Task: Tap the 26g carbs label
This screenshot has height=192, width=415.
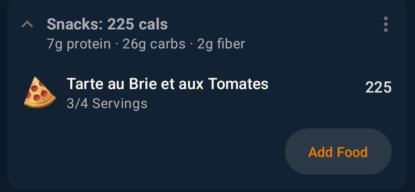Action: click(154, 44)
